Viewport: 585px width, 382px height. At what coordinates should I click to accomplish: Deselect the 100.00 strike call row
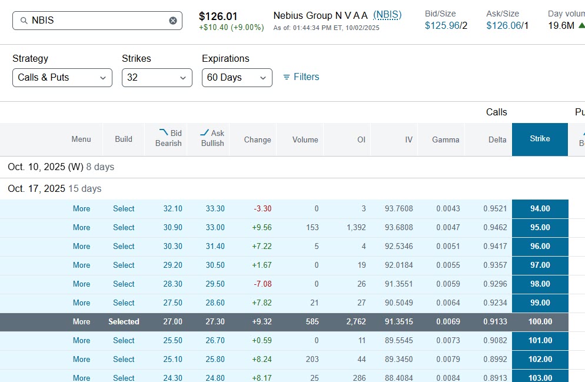124,322
